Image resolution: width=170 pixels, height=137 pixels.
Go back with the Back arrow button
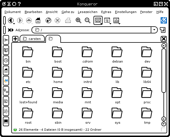(11, 20)
